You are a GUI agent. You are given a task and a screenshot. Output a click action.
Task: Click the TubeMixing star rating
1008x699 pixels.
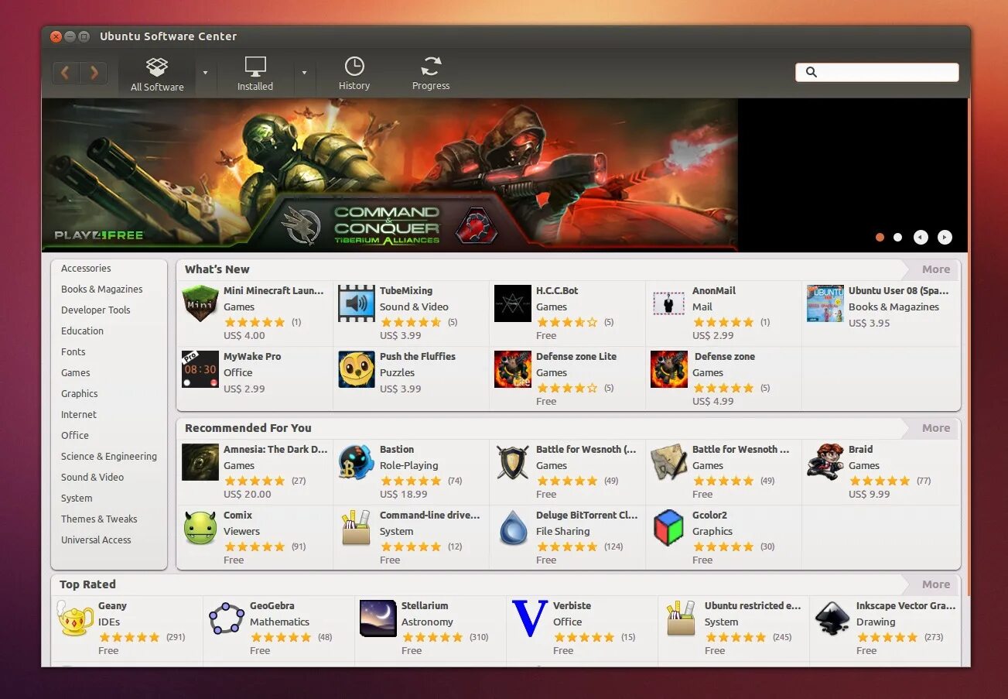[x=411, y=322]
